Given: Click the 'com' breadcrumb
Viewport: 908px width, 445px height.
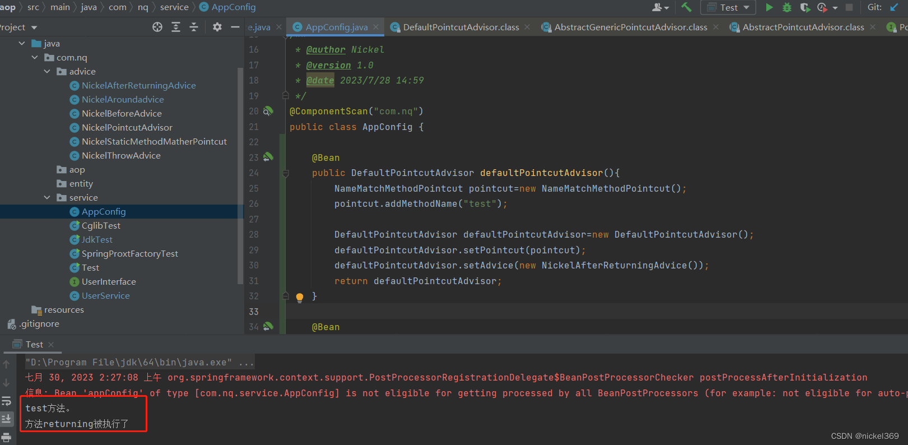Looking at the screenshot, I should pyautogui.click(x=118, y=7).
